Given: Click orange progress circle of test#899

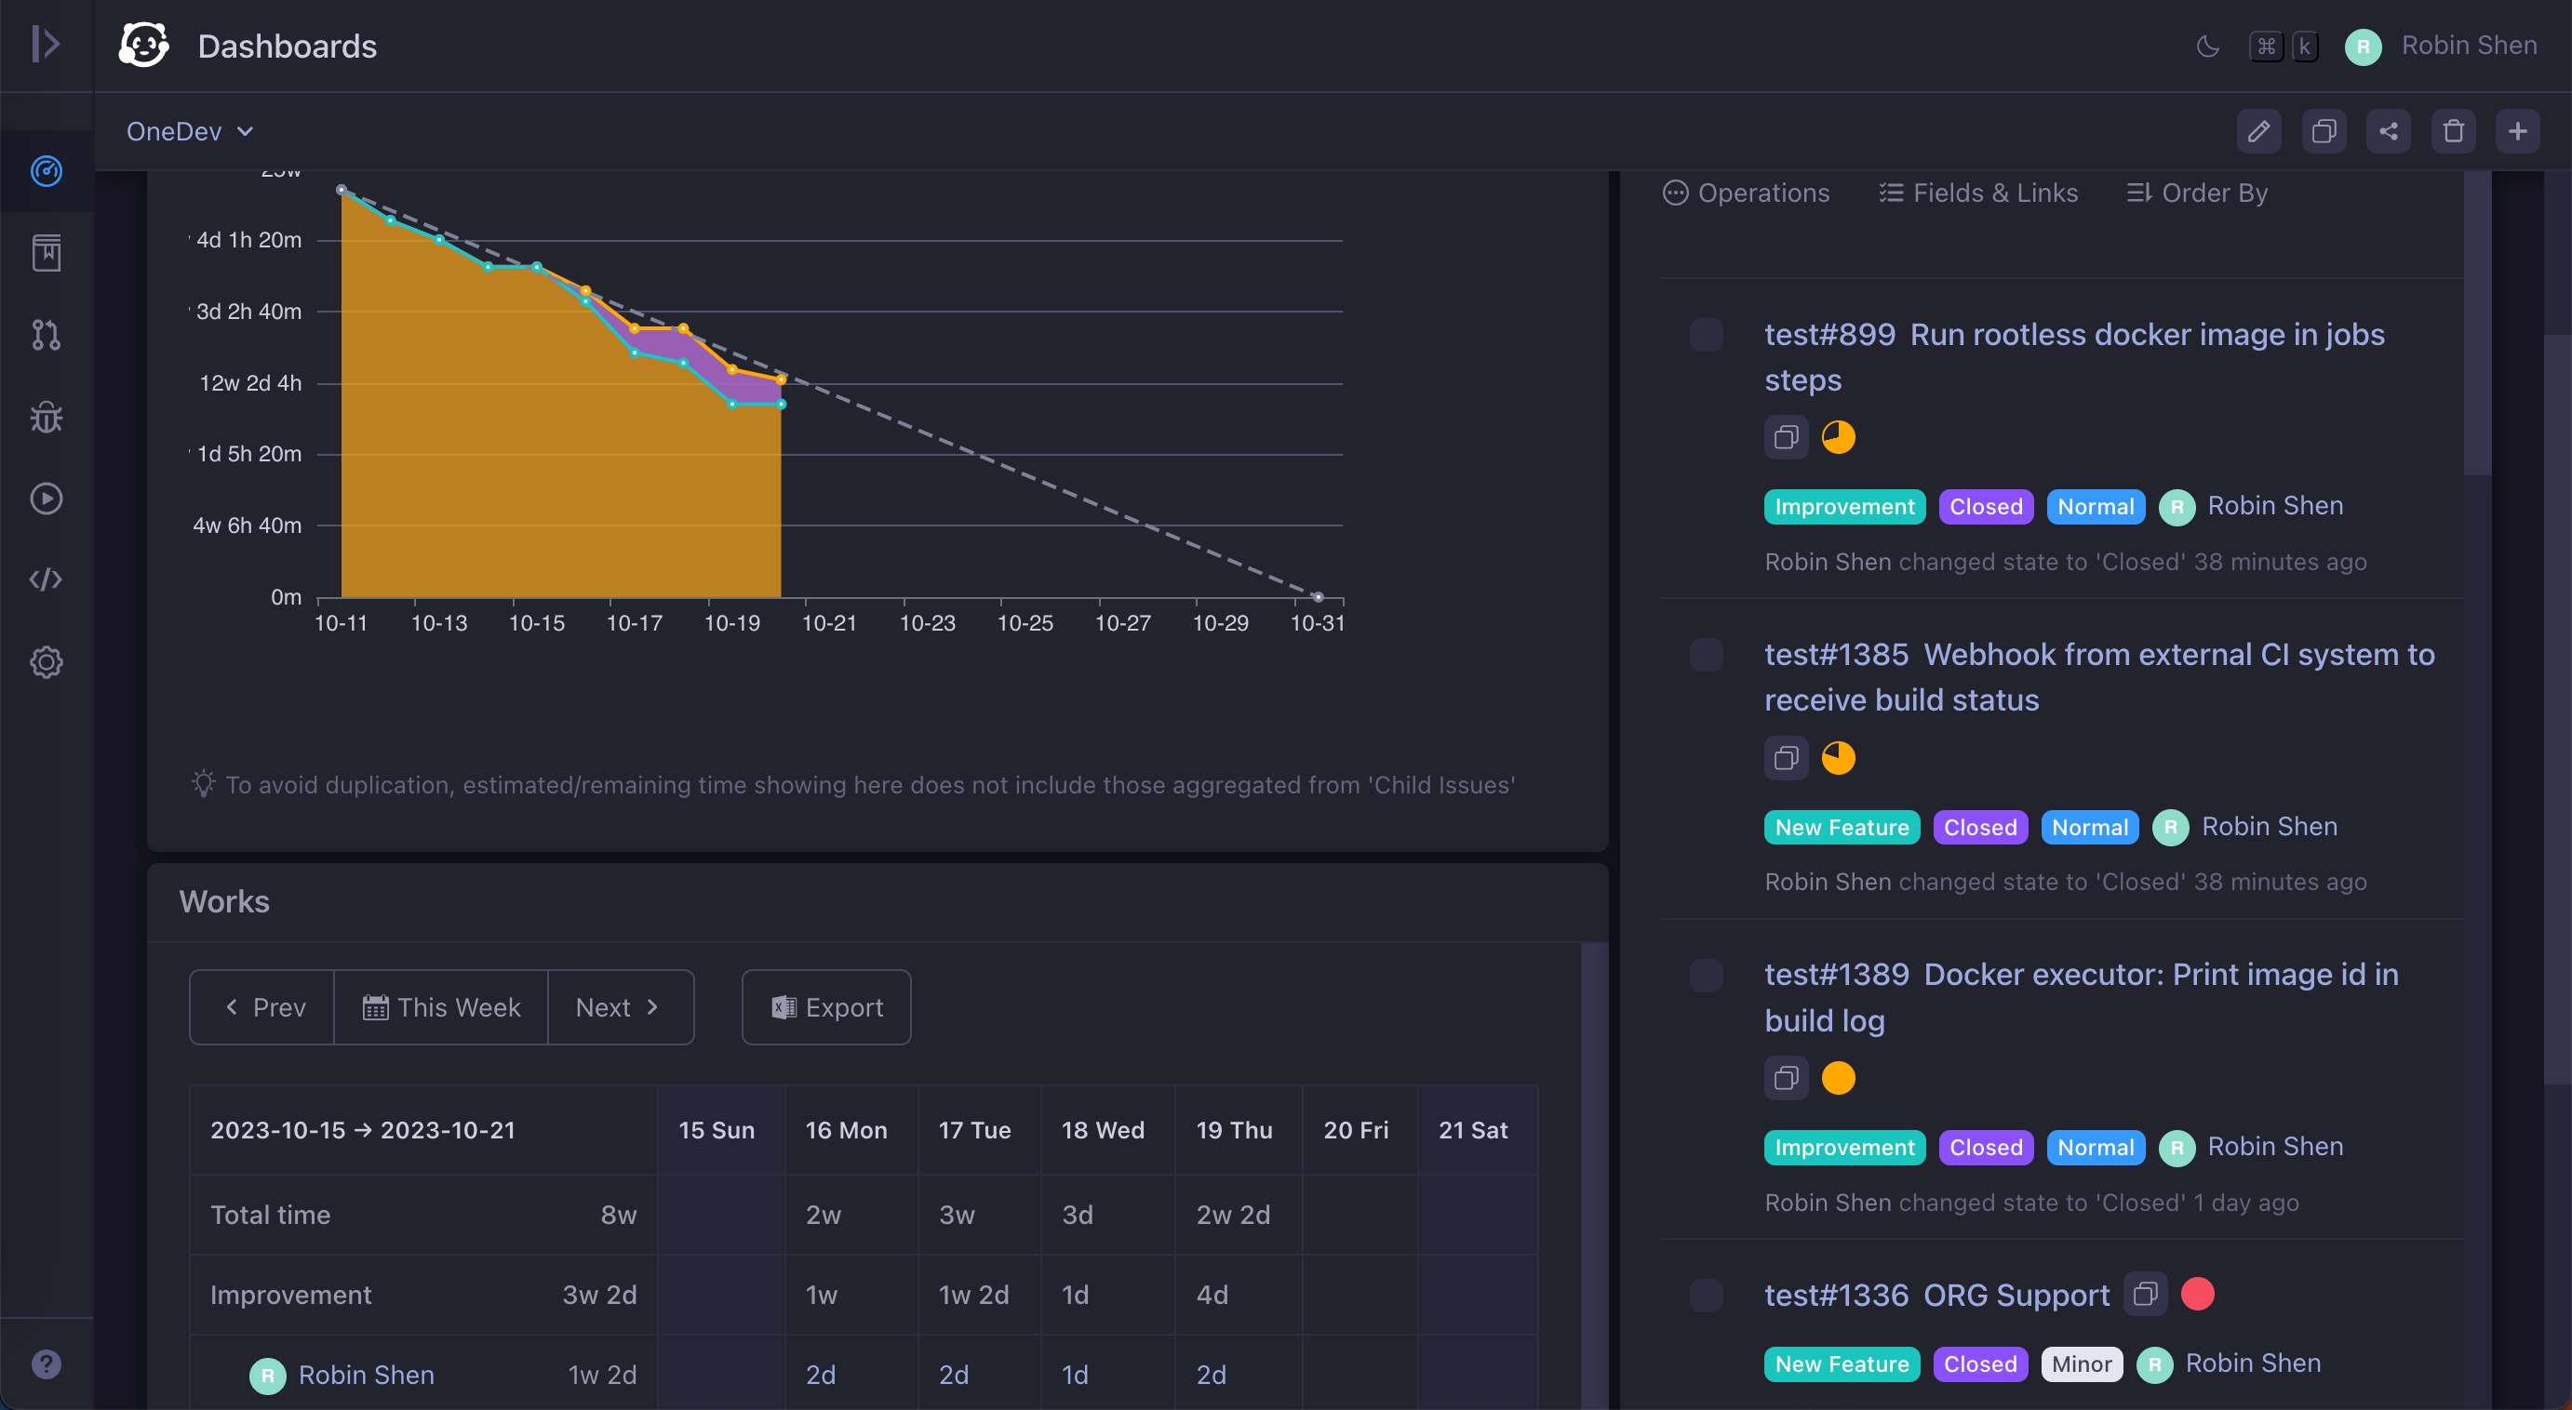Looking at the screenshot, I should point(1838,437).
